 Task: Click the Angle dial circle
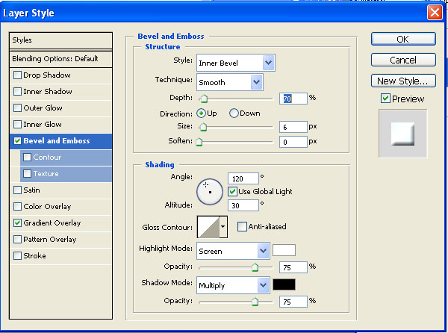[210, 191]
